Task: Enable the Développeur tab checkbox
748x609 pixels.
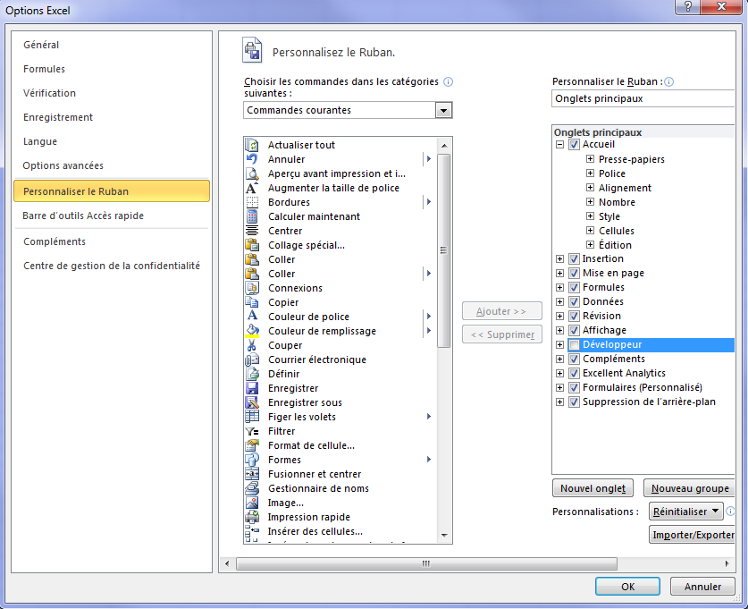Action: click(x=574, y=345)
